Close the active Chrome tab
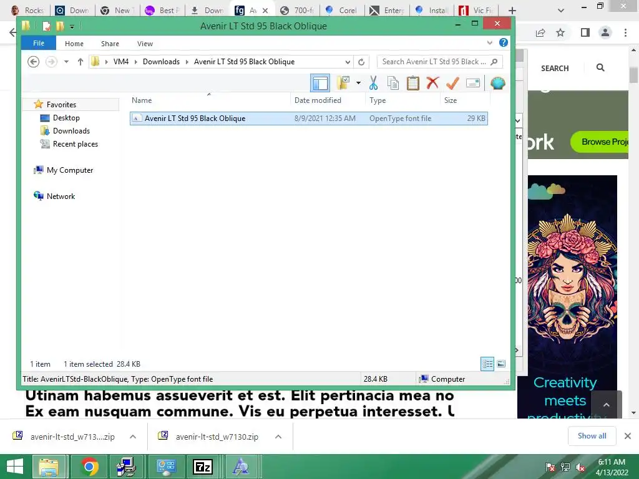 265,11
